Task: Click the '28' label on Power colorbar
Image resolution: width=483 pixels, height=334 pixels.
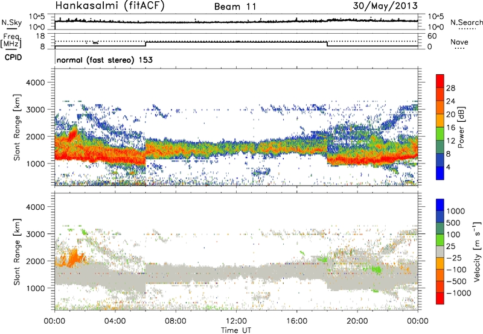Action: click(450, 88)
